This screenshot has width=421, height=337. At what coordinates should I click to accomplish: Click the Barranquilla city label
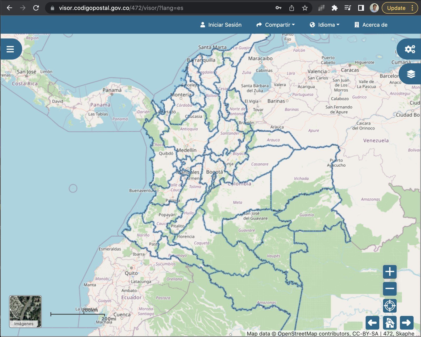pos(201,60)
